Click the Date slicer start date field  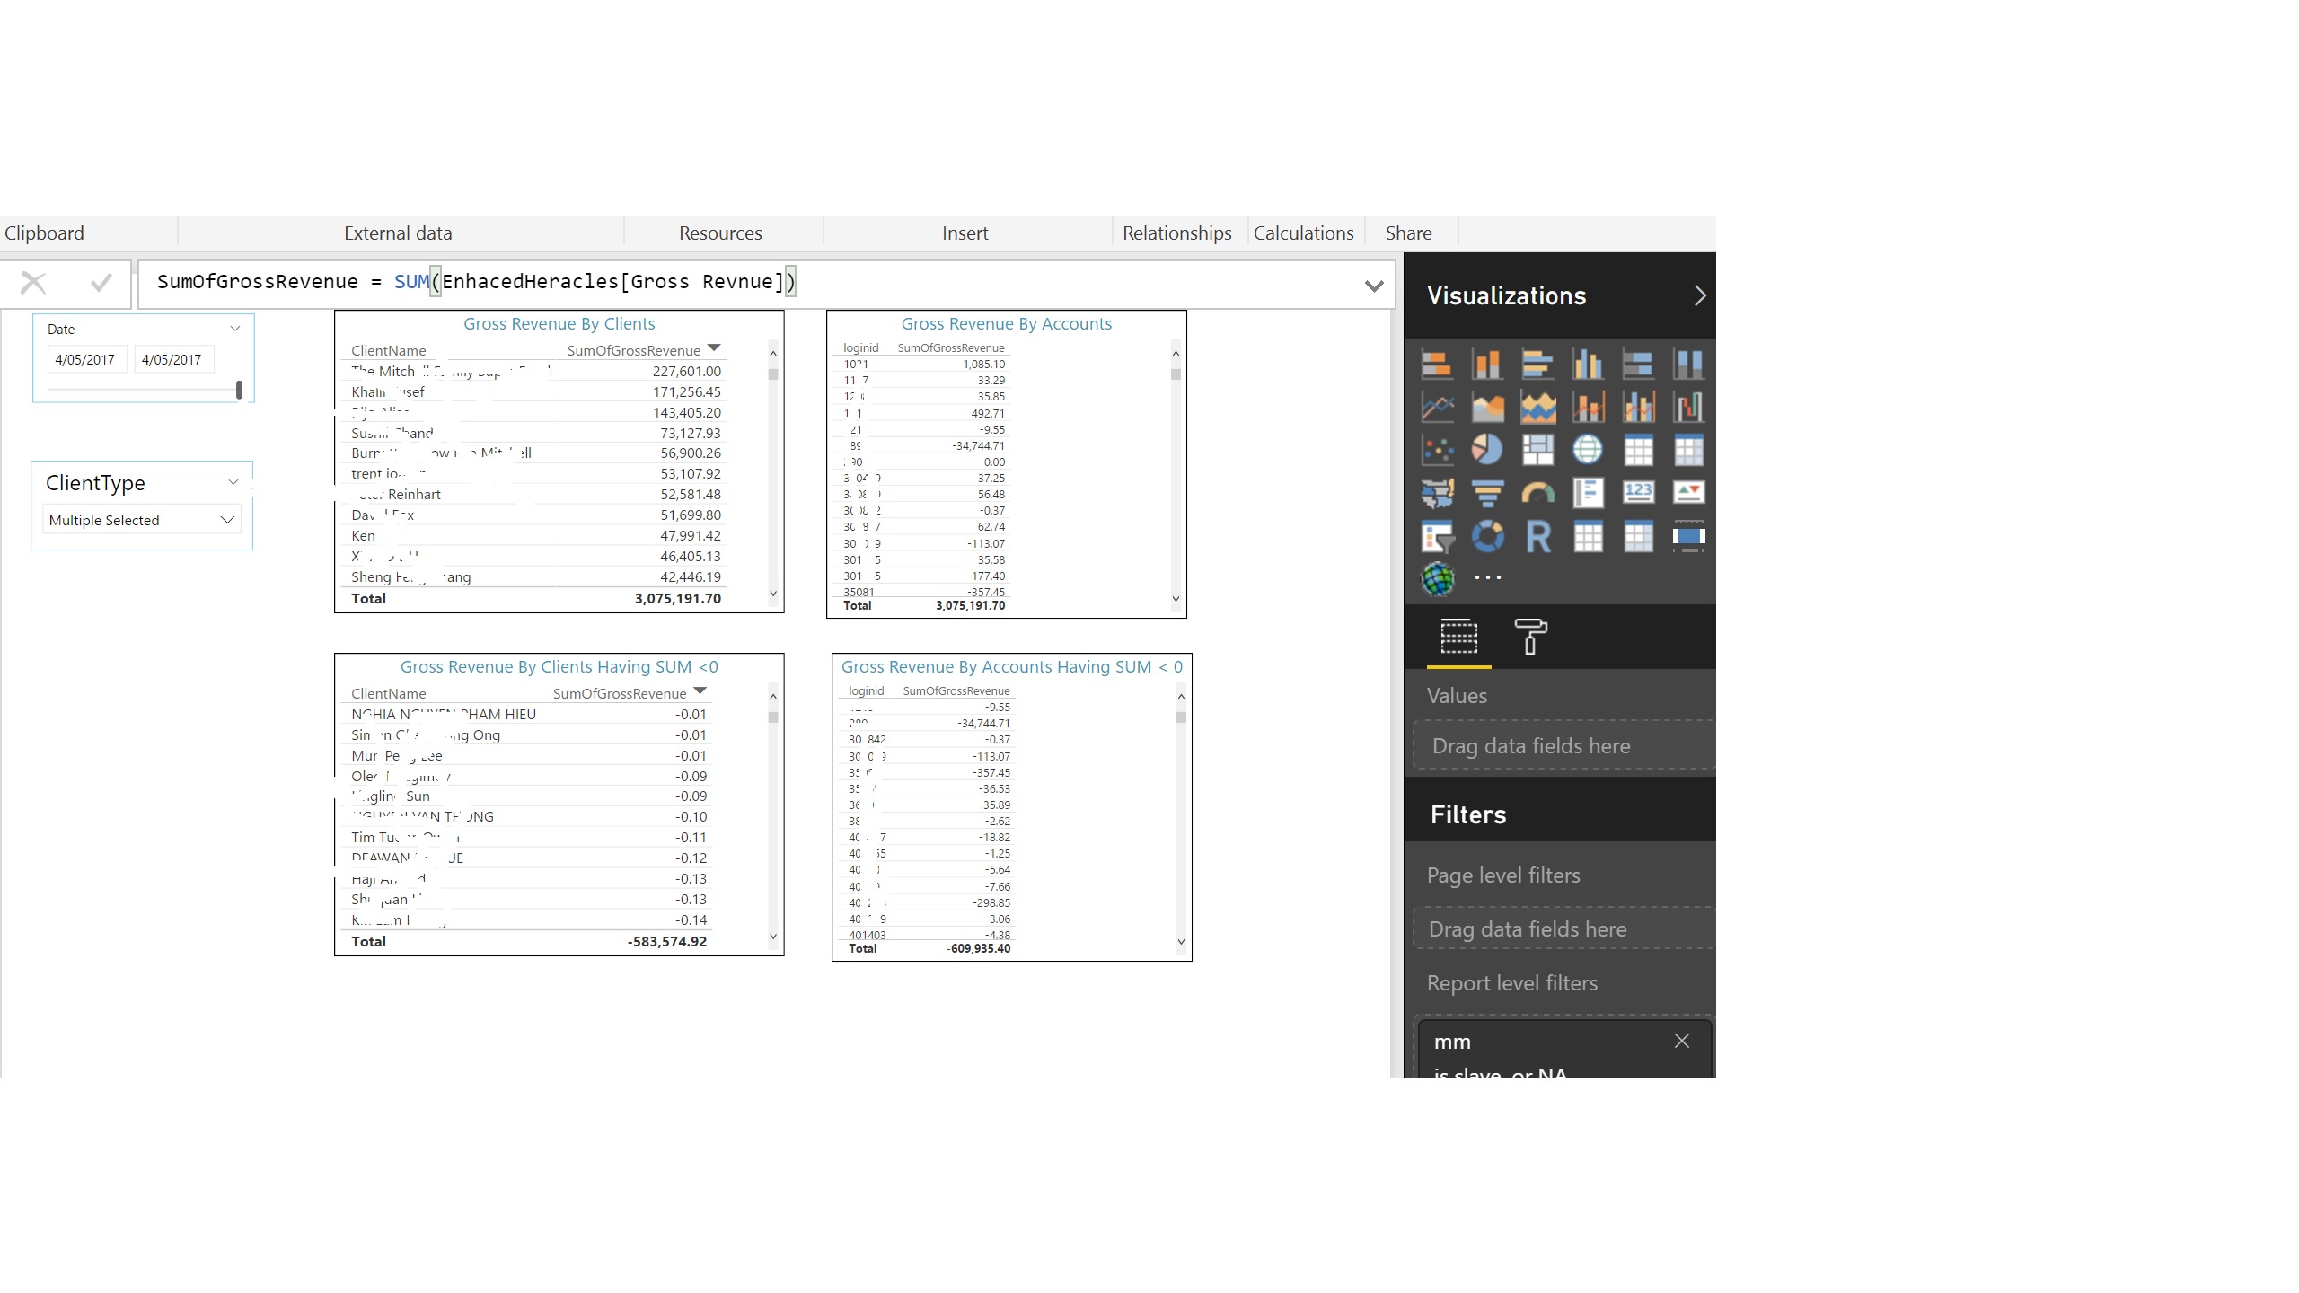[86, 359]
